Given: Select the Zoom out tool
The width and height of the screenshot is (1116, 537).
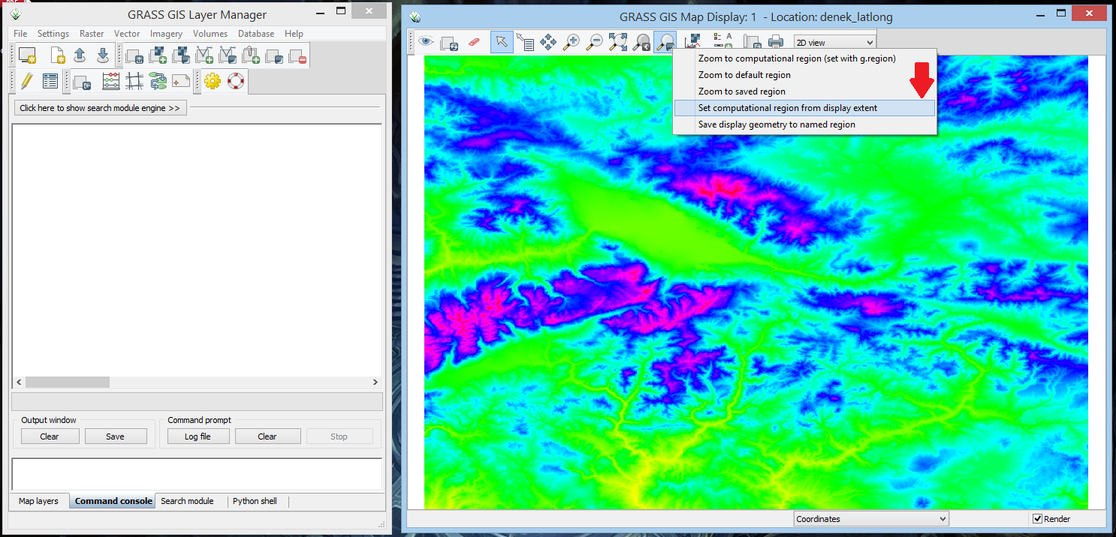Looking at the screenshot, I should [x=595, y=42].
